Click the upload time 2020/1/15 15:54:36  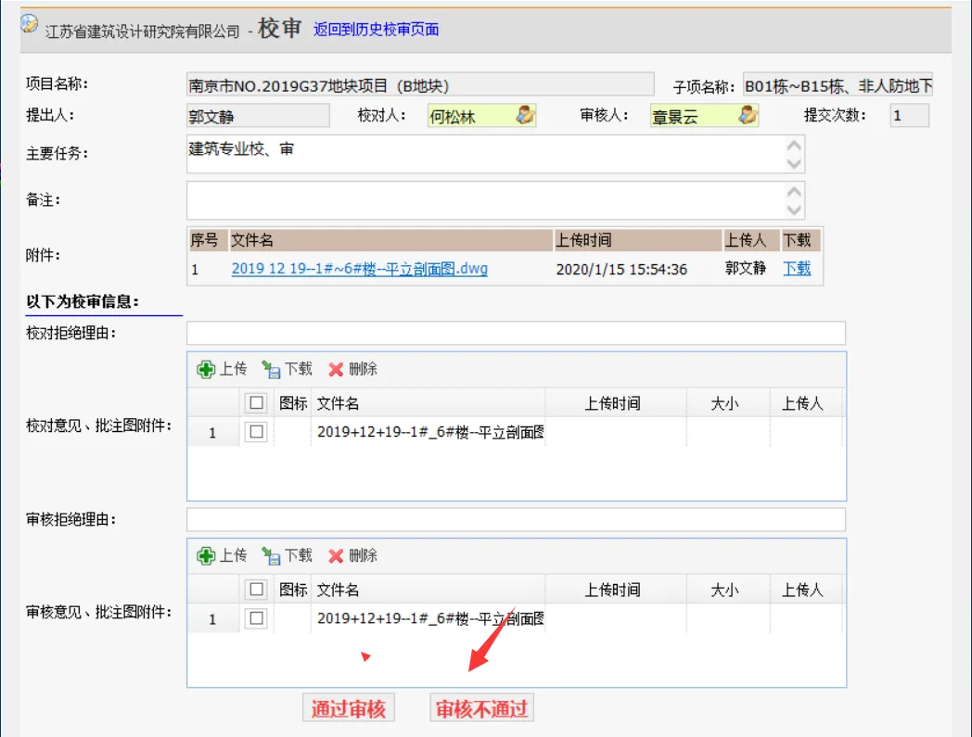(621, 269)
